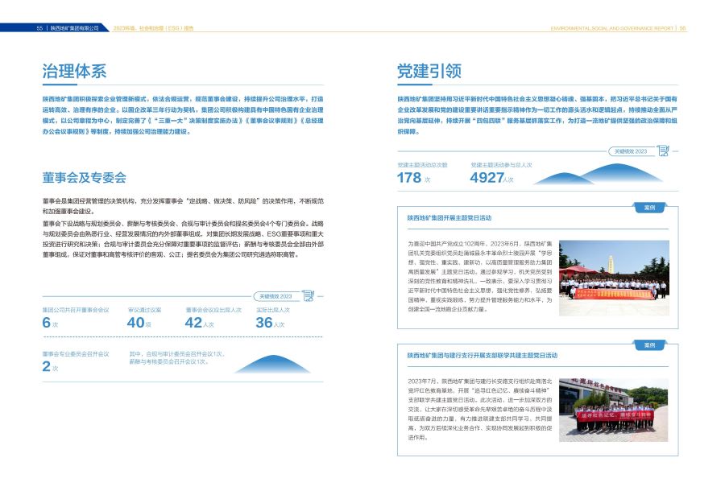Viewport: 725px width, 495px height.
Task: Click the 董事会及专委会 subheading
Action: coord(85,177)
